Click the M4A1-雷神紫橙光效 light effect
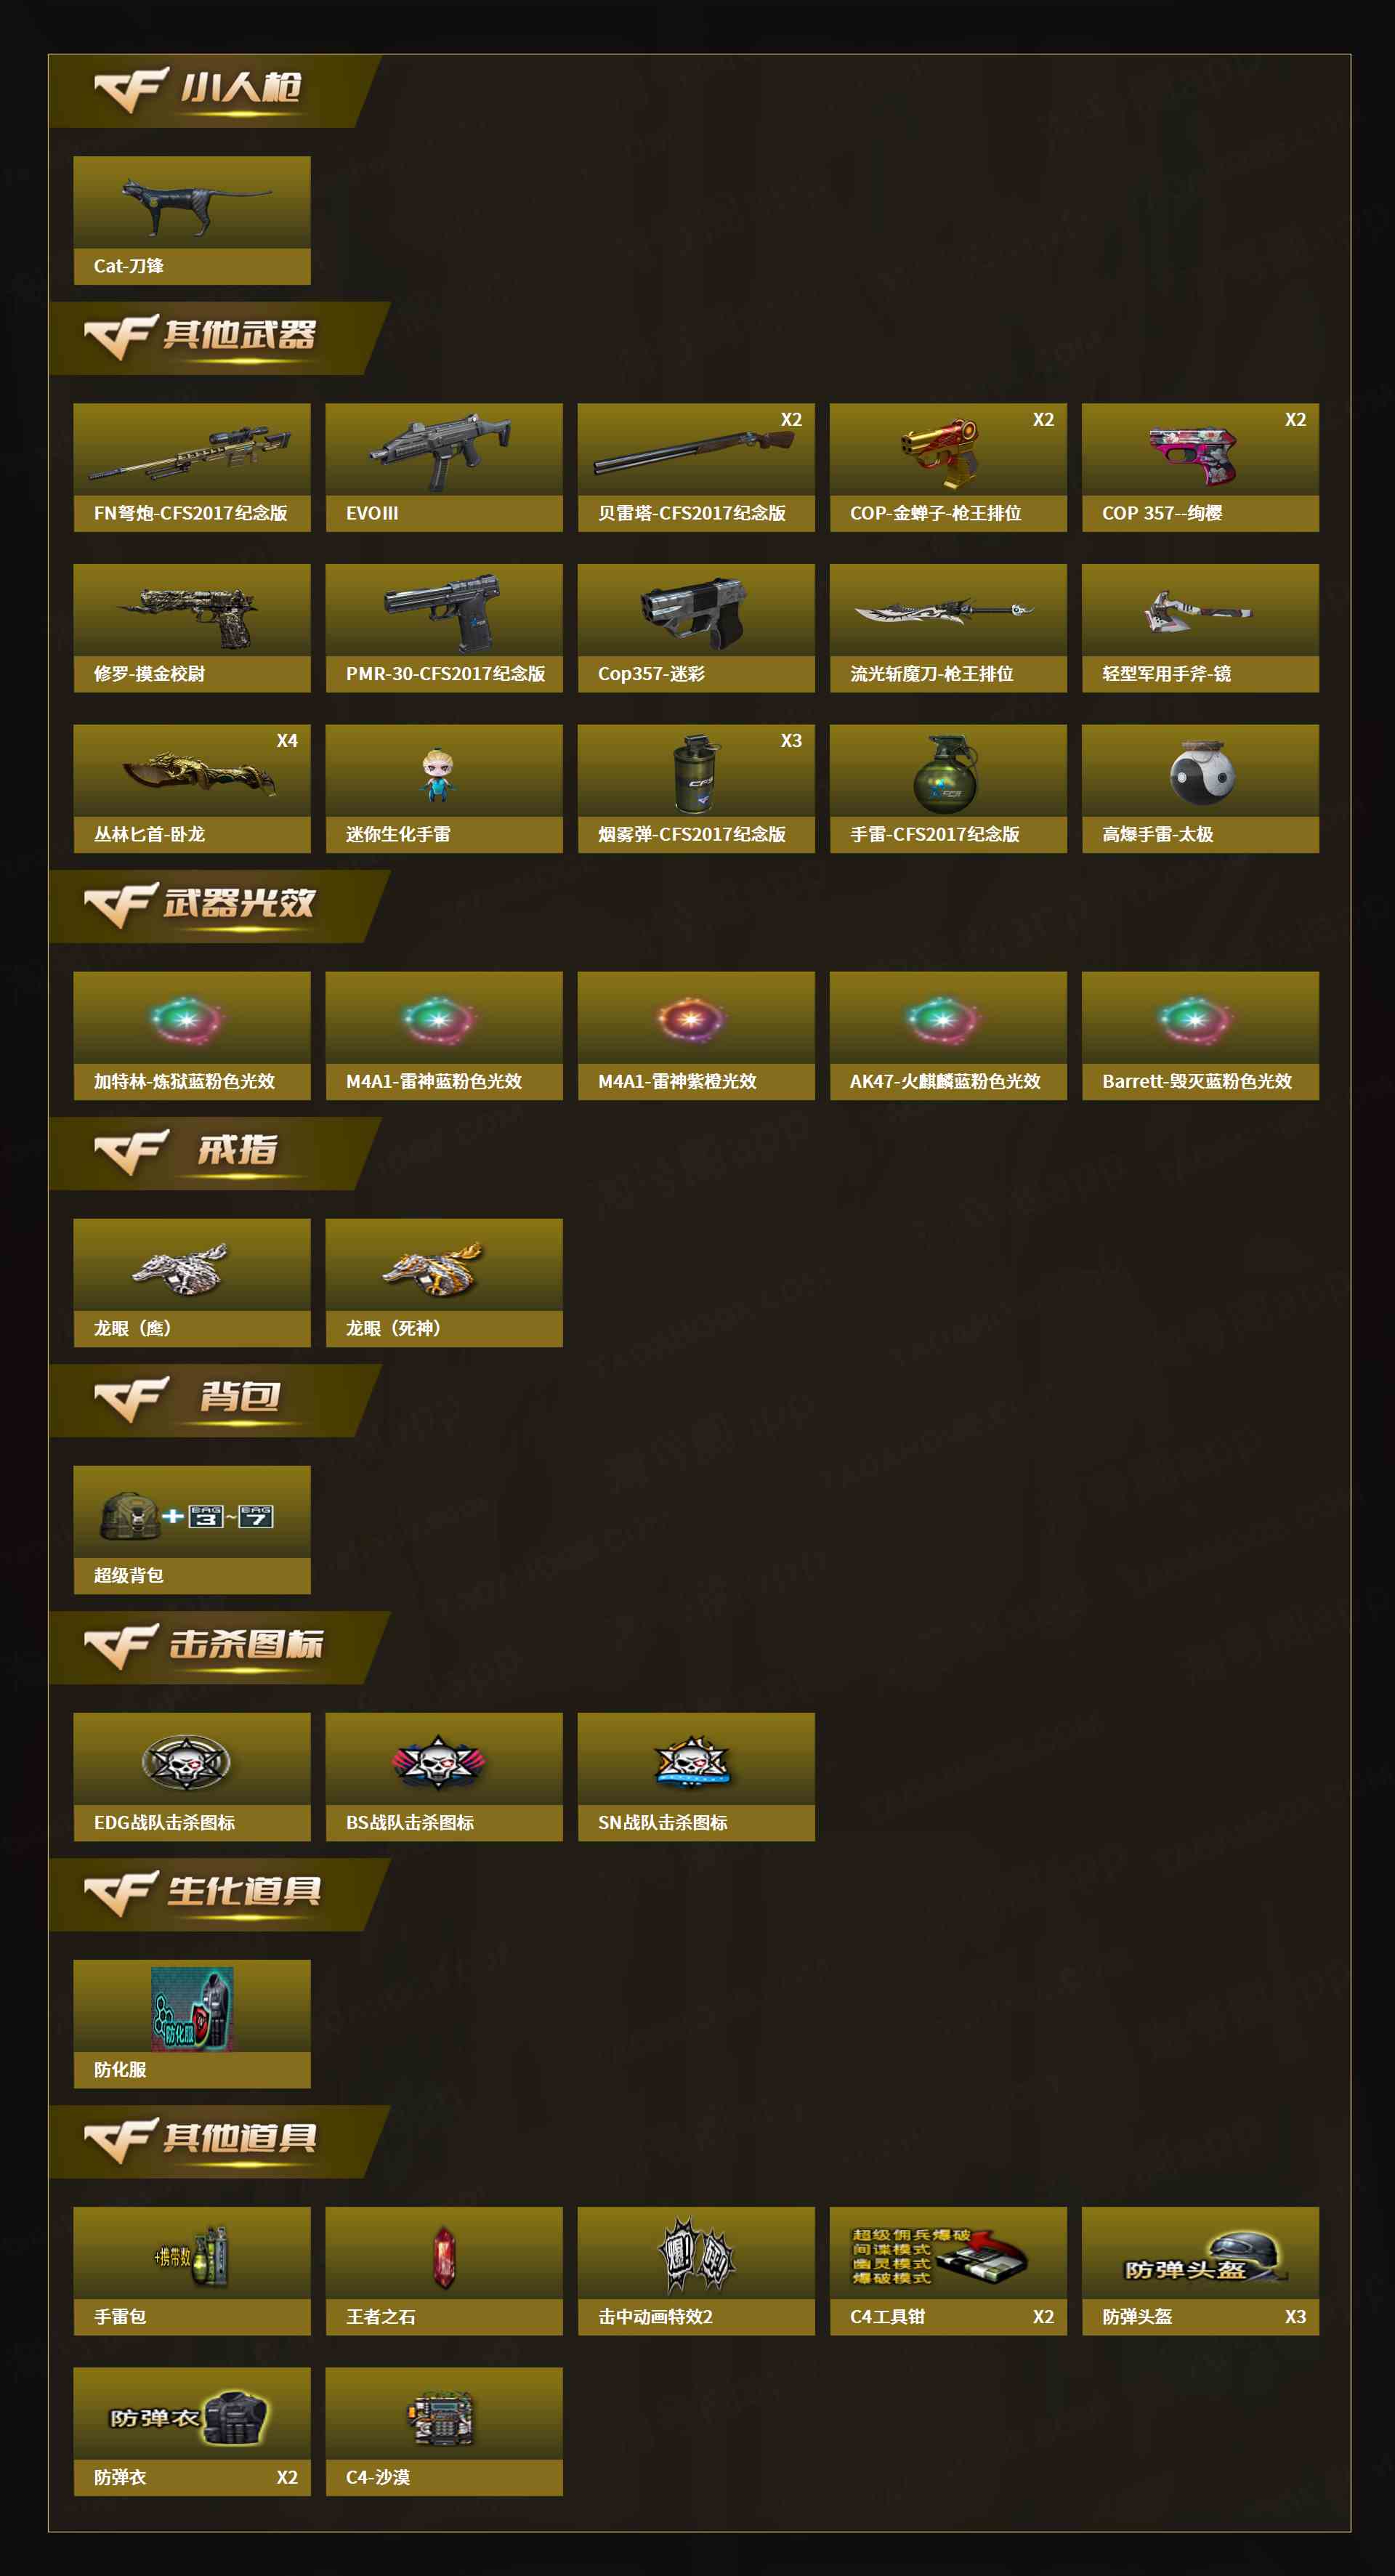1395x2576 pixels. click(x=696, y=1036)
